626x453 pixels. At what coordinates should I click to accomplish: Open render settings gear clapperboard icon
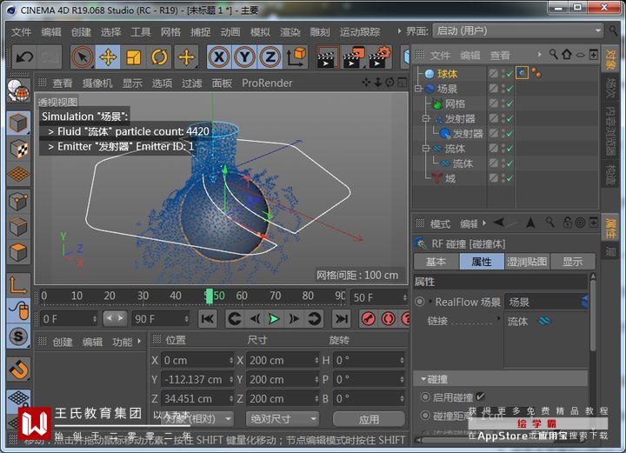[379, 57]
